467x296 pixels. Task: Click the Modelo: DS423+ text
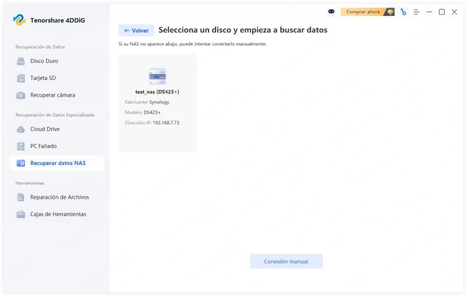[x=142, y=112]
